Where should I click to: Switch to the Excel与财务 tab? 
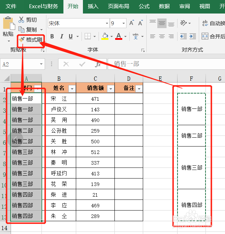pos(44,6)
